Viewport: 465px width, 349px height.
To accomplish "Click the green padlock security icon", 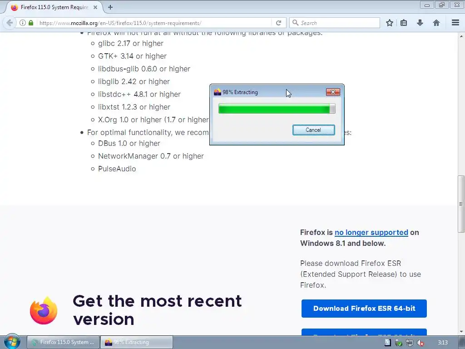I will pos(31,23).
